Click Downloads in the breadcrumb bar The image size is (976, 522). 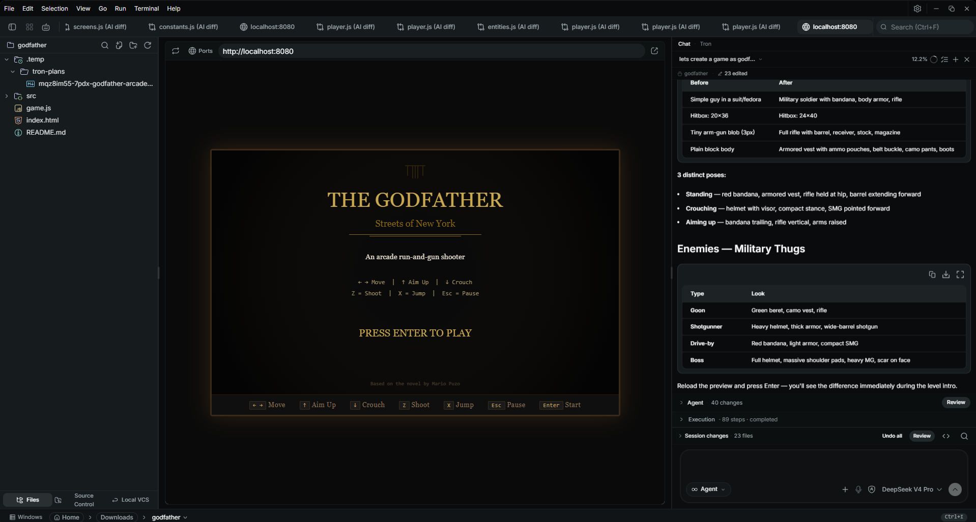pyautogui.click(x=117, y=517)
